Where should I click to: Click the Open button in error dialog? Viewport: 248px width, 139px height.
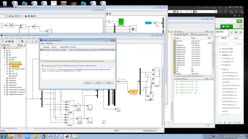(x=87, y=83)
